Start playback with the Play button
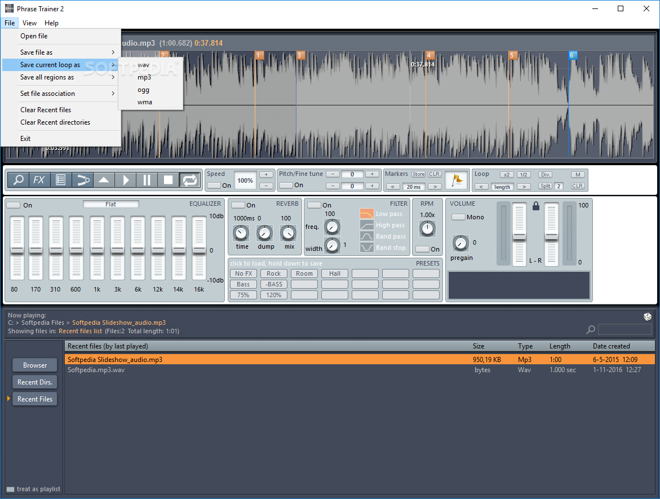The width and height of the screenshot is (660, 499). (126, 180)
